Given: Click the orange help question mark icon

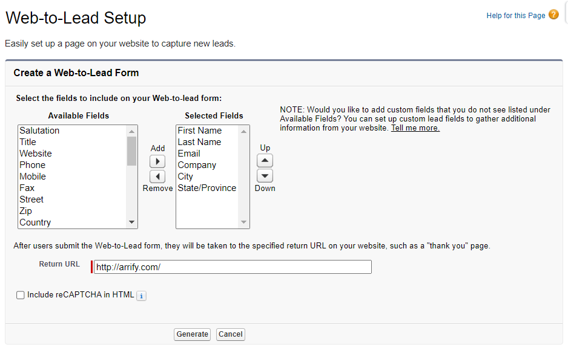Looking at the screenshot, I should [555, 15].
